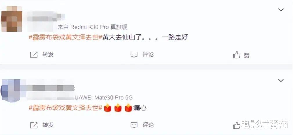Click the repost icon on the Redmi K30 post
The height and width of the screenshot is (135, 293).
tap(34, 55)
